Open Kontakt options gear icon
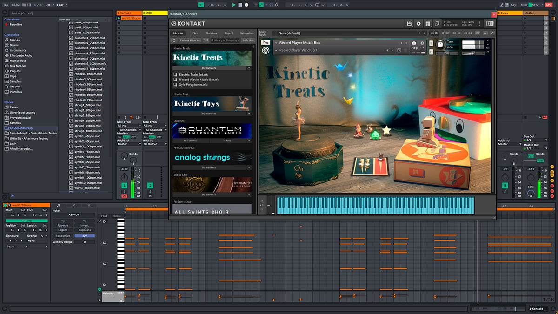This screenshot has width=558, height=314. pos(418,23)
